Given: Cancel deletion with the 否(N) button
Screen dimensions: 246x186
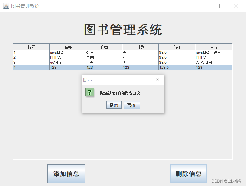Looking at the screenshot, I should click(132, 105).
